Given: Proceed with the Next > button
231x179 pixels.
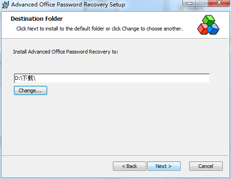Looking at the screenshot, I should click(164, 166).
